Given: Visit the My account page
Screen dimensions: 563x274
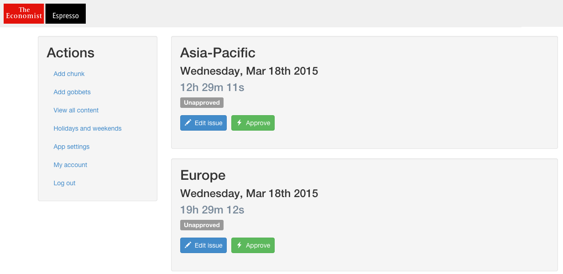Looking at the screenshot, I should [70, 165].
